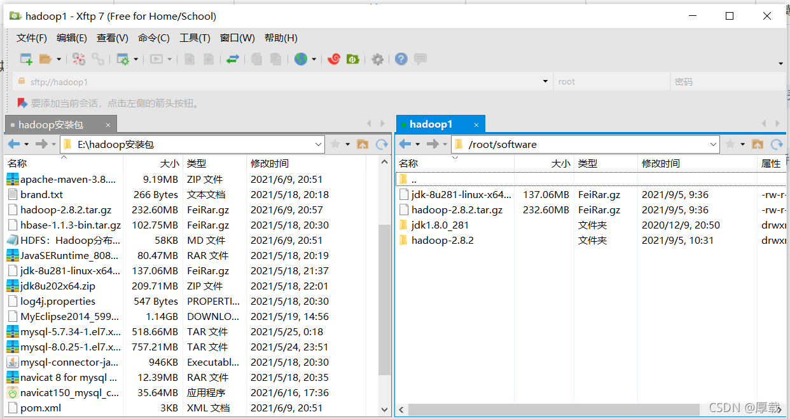Open the 编辑(E) menu
This screenshot has height=419, width=790.
coord(72,38)
